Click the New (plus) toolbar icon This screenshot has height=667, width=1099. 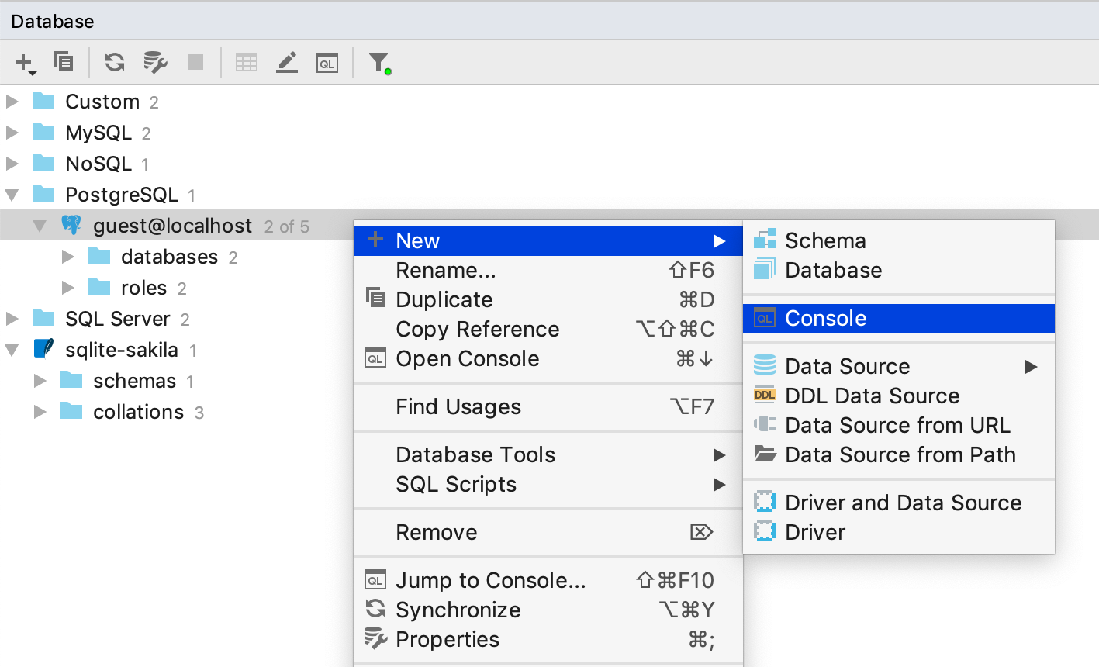pos(25,62)
